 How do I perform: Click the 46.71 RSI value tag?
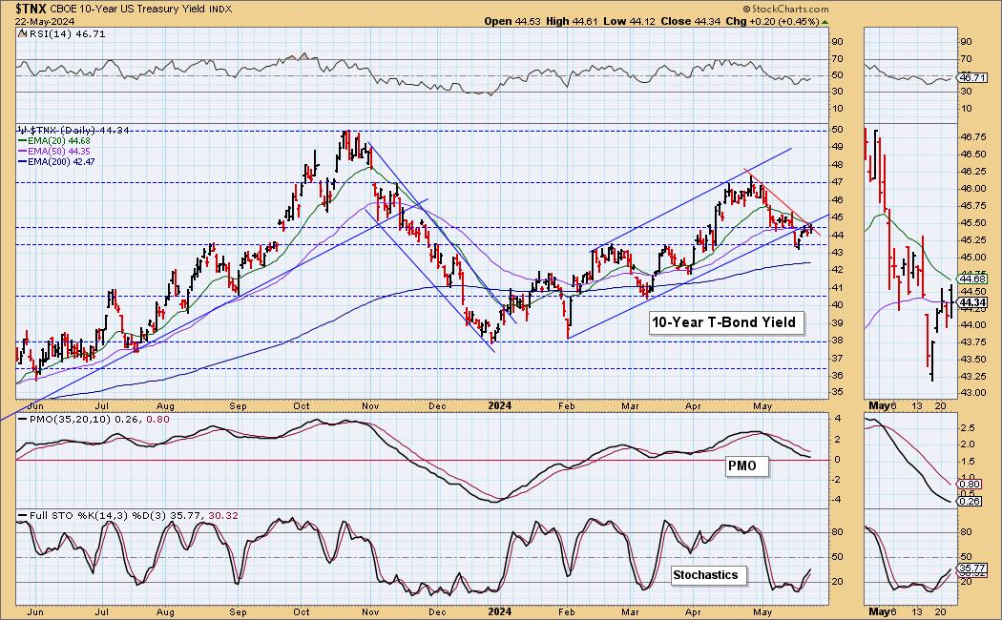971,77
